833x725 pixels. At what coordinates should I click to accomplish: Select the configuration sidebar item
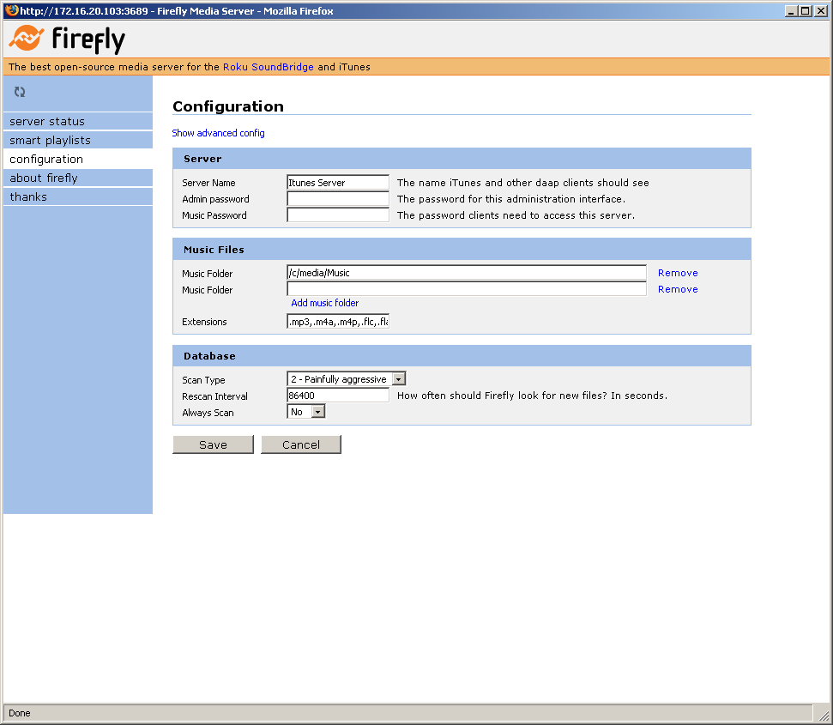(x=78, y=159)
